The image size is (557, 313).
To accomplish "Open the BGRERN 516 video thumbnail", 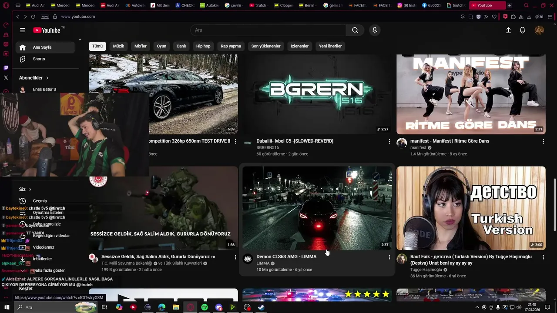I will click(317, 94).
